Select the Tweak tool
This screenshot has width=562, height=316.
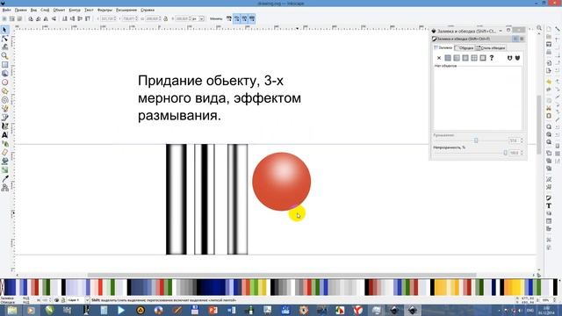click(x=4, y=47)
